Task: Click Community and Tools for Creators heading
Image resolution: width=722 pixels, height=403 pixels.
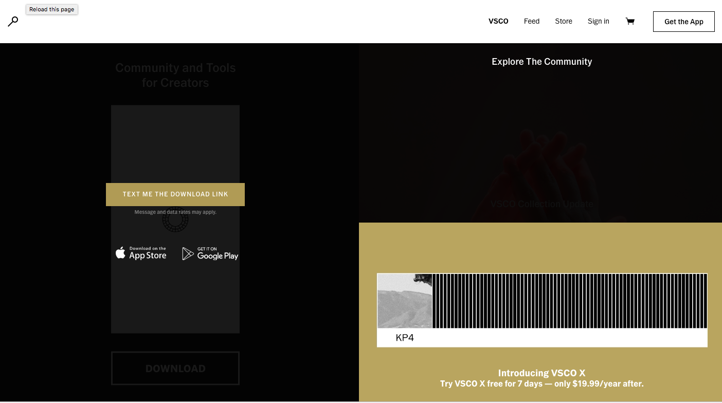Action: click(x=175, y=75)
